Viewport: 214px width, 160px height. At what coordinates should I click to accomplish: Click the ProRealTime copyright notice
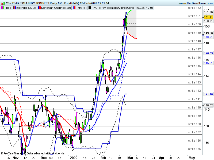[x=32, y=153]
